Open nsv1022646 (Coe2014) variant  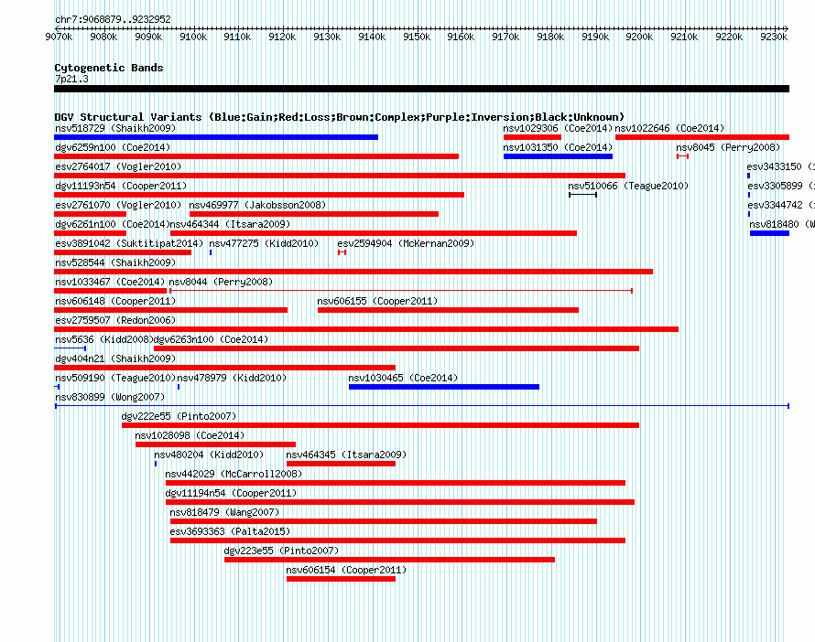coord(669,128)
